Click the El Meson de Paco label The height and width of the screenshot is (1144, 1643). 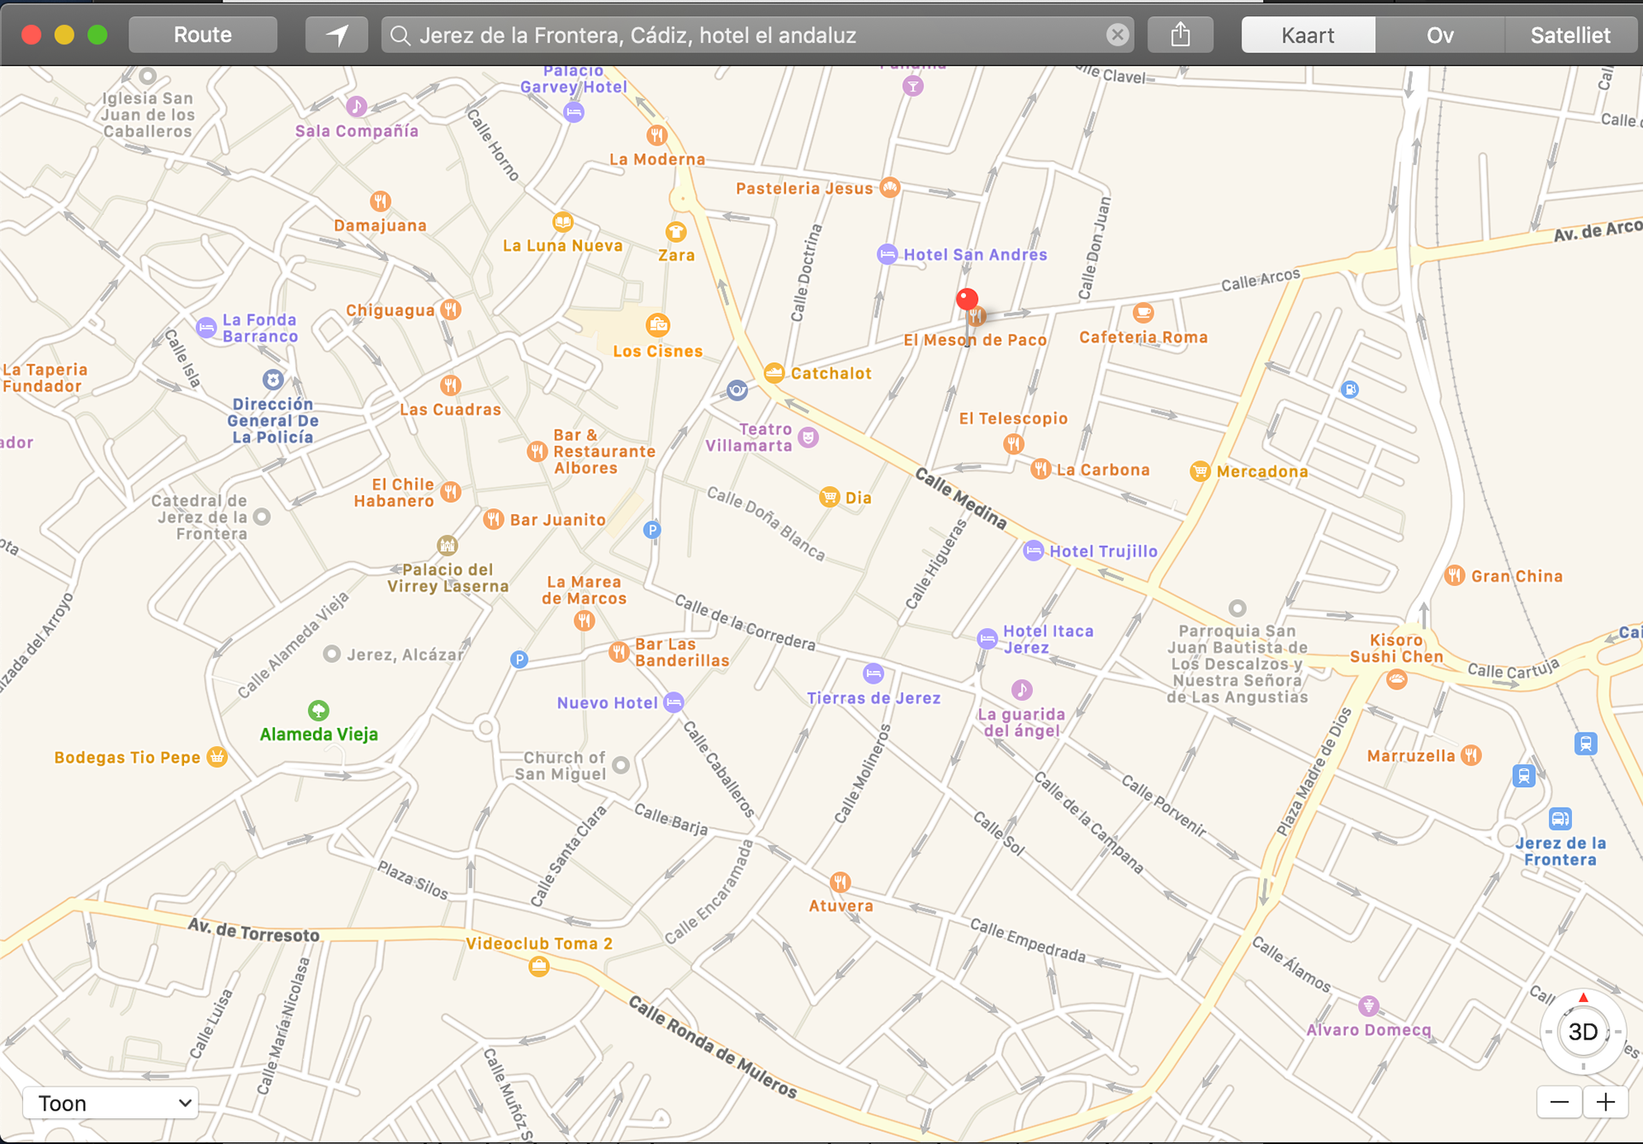tap(976, 341)
